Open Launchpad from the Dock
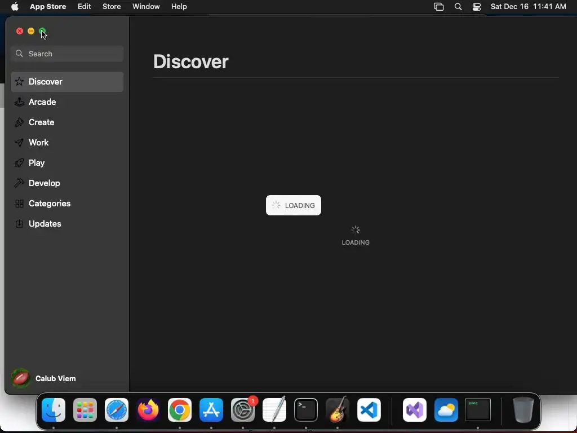Screen dimensions: 577x433 click(85, 410)
